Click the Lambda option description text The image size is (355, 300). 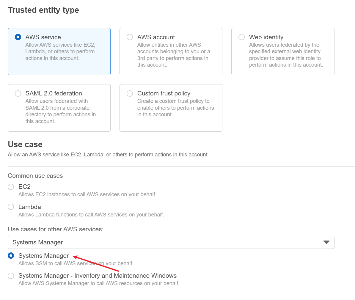point(91,215)
